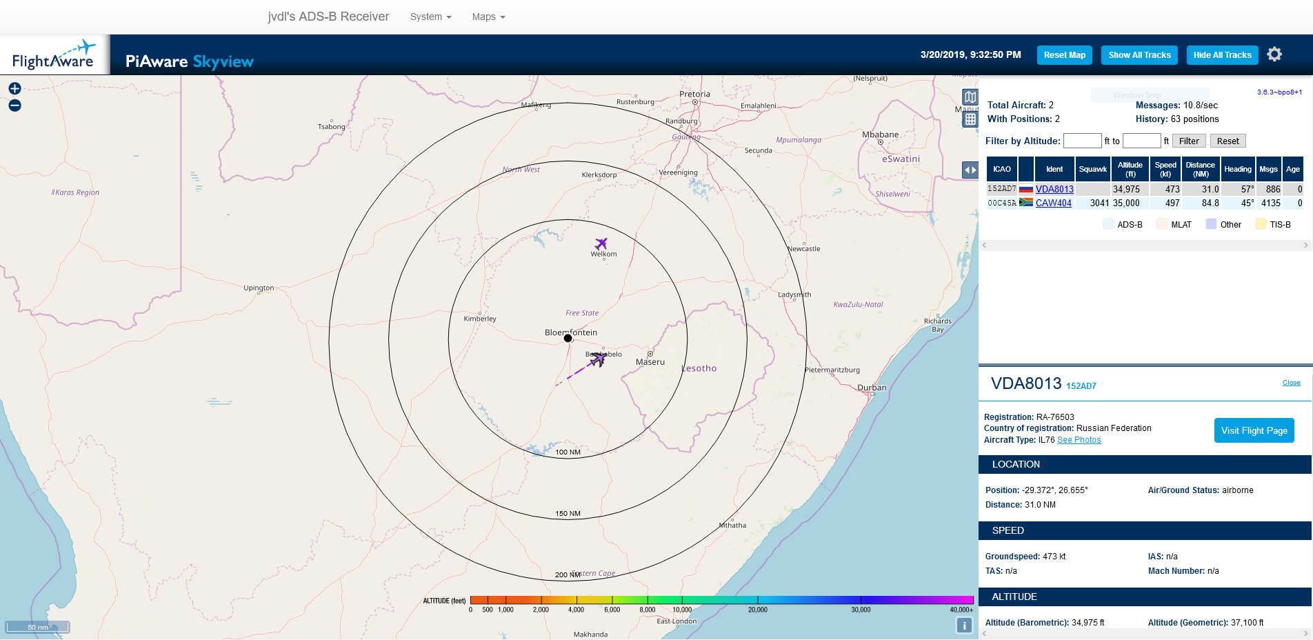Screen dimensions: 1313x640
Task: Sort table by Speed column header
Action: (1165, 169)
